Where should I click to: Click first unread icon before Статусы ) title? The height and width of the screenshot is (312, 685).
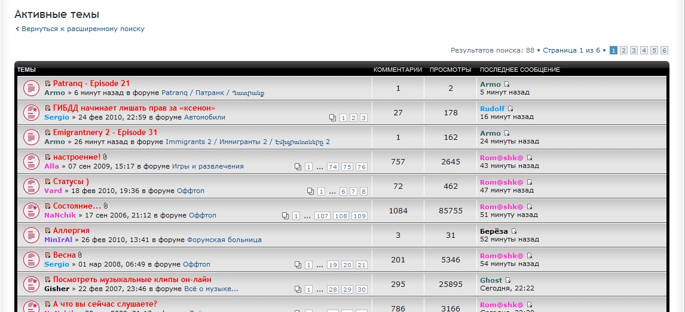[48, 182]
